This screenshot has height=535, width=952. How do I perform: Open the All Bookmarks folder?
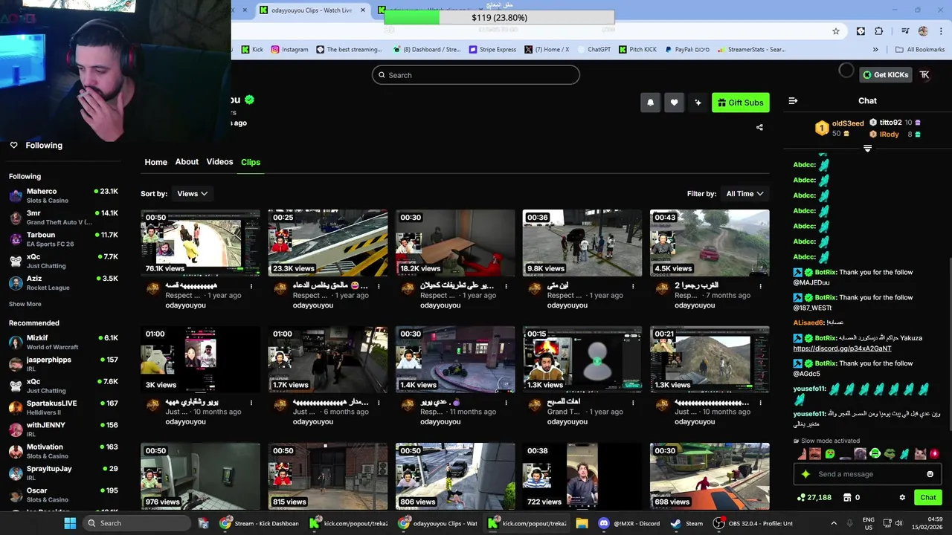[920, 50]
